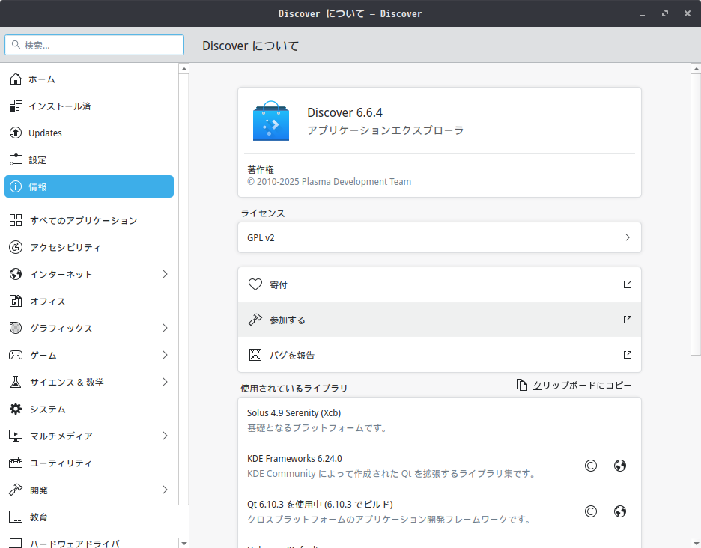This screenshot has height=548, width=701.
Task: Click the Discover shopping bag logo
Action: [x=271, y=121]
